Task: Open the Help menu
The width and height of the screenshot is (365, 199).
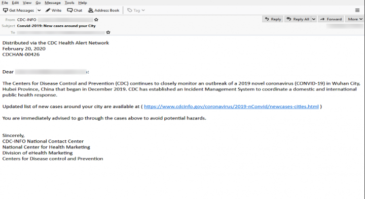Action: (x=83, y=3)
